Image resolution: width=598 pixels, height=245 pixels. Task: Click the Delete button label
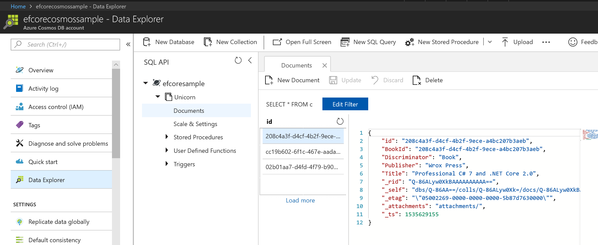click(434, 80)
